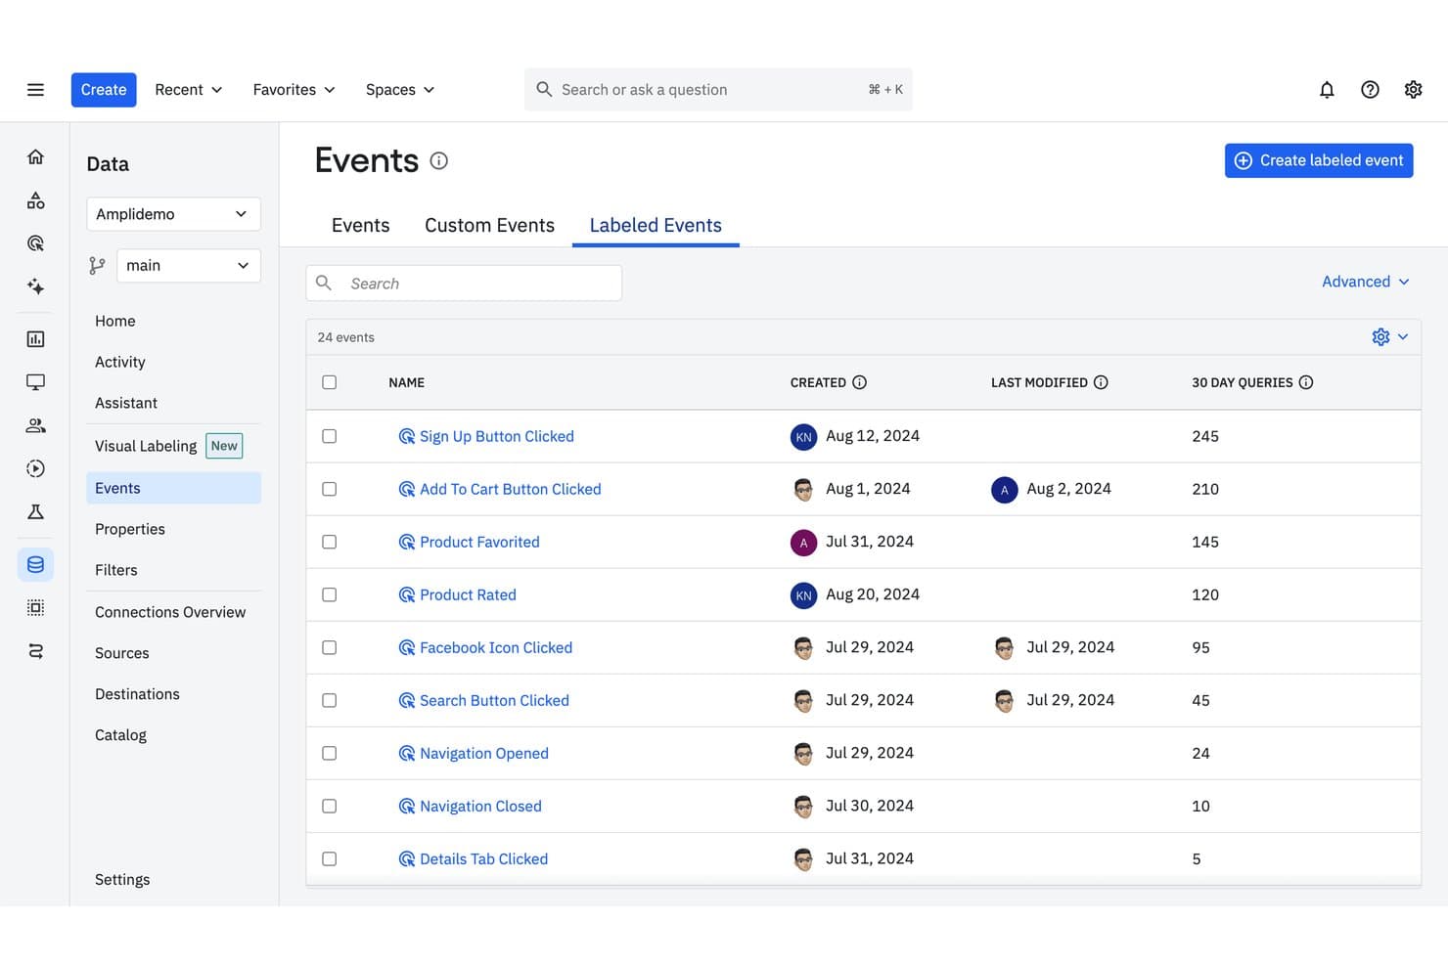Expand the Favorites dropdown
1448x965 pixels.
point(294,90)
